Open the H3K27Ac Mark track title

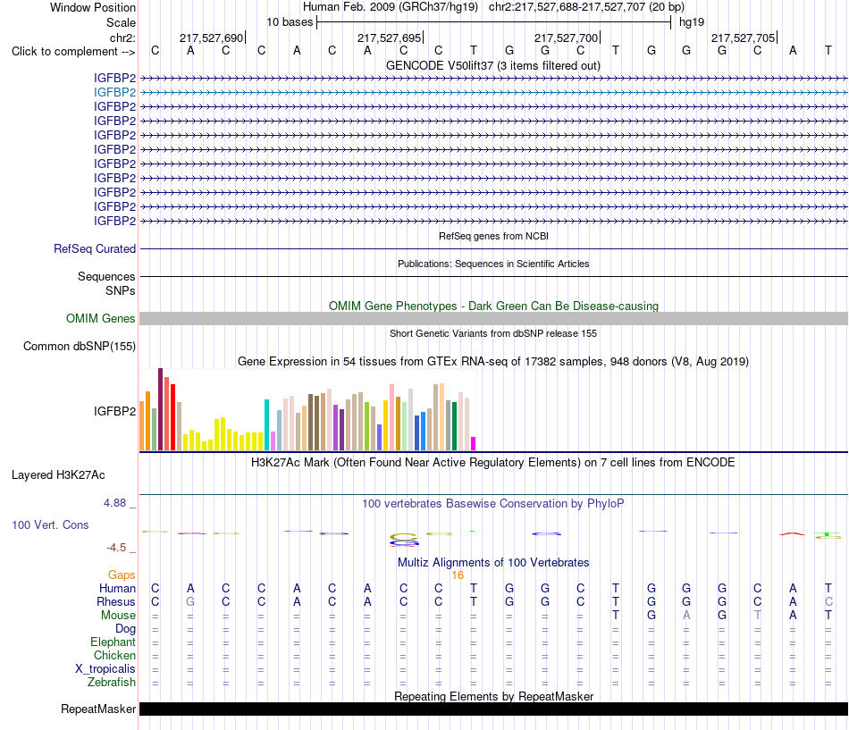(493, 463)
